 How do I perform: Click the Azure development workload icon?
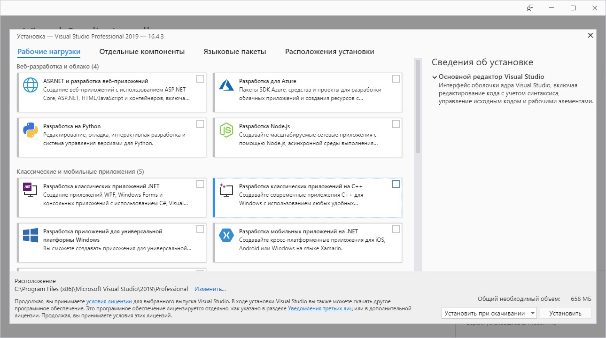click(226, 85)
